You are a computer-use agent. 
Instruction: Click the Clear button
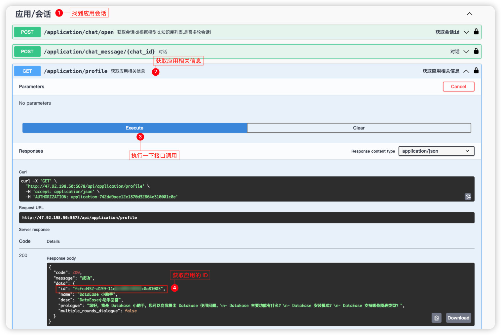[x=359, y=128]
